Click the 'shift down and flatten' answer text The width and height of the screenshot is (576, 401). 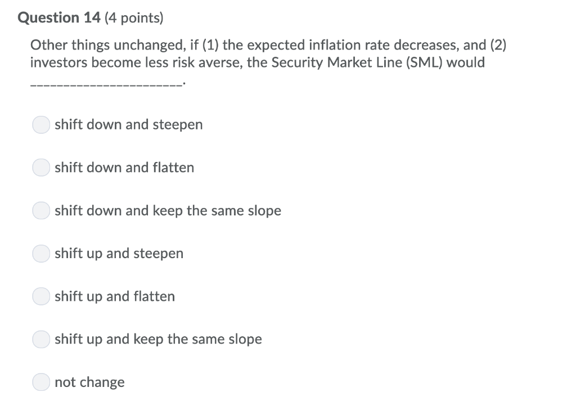coord(124,168)
